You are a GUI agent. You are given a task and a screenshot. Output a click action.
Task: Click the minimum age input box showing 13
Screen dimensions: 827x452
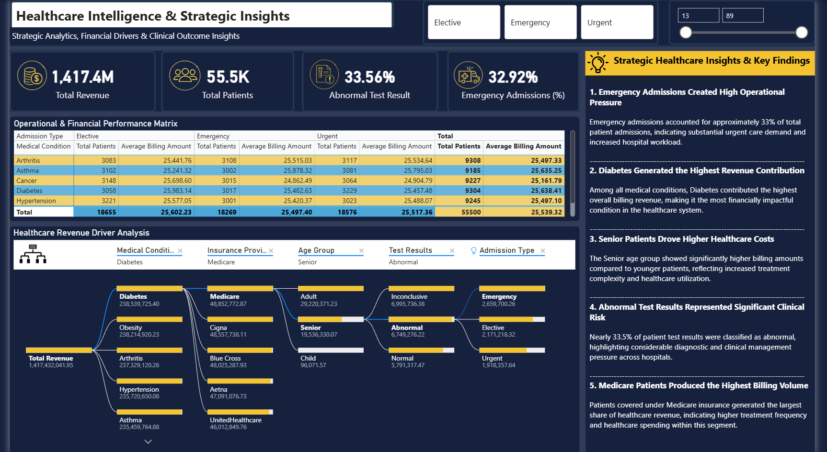[699, 16]
